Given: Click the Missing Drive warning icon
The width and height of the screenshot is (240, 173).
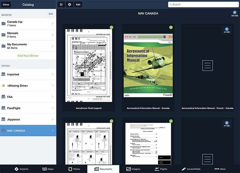Looking at the screenshot, I should pyautogui.click(x=3, y=86).
